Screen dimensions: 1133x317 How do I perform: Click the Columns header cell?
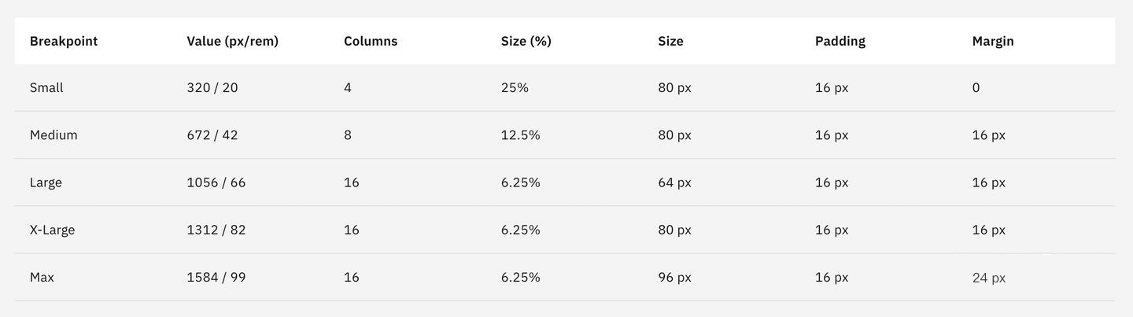(371, 42)
